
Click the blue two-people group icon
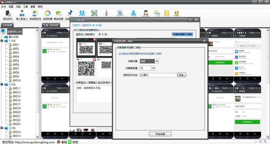82,13
